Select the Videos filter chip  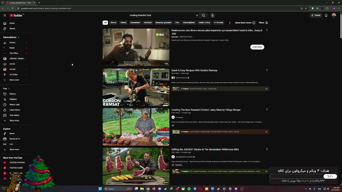[123, 23]
